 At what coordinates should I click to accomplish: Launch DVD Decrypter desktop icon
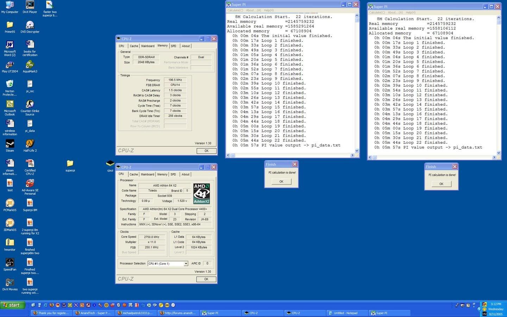pyautogui.click(x=30, y=27)
